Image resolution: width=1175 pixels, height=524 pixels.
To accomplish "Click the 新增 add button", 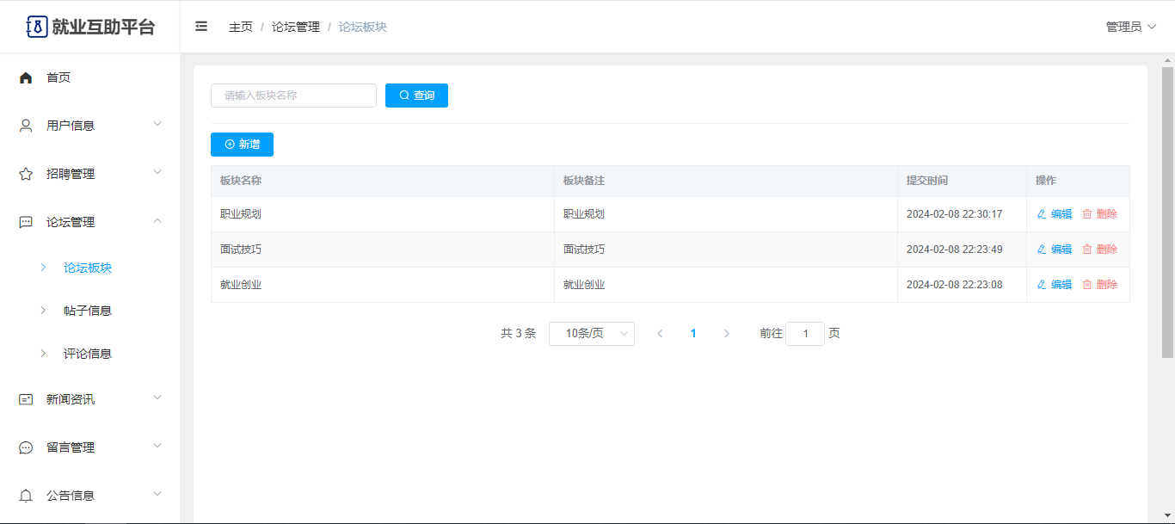I will click(242, 145).
